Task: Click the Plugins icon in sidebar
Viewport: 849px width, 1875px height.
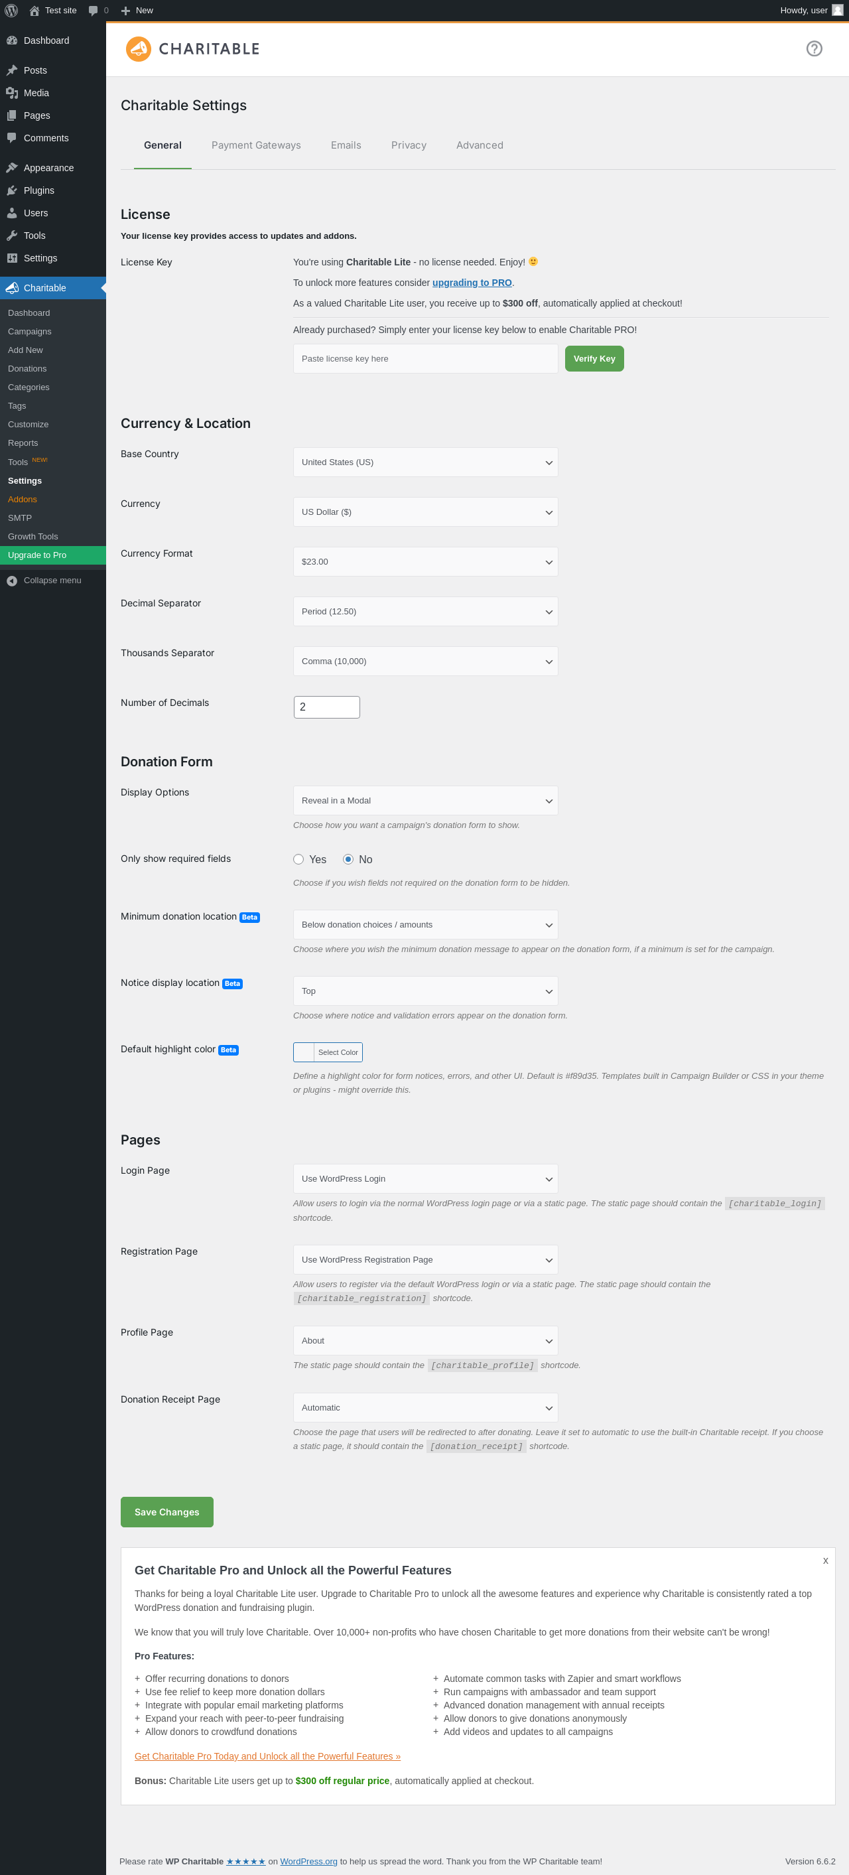Action: (x=12, y=190)
